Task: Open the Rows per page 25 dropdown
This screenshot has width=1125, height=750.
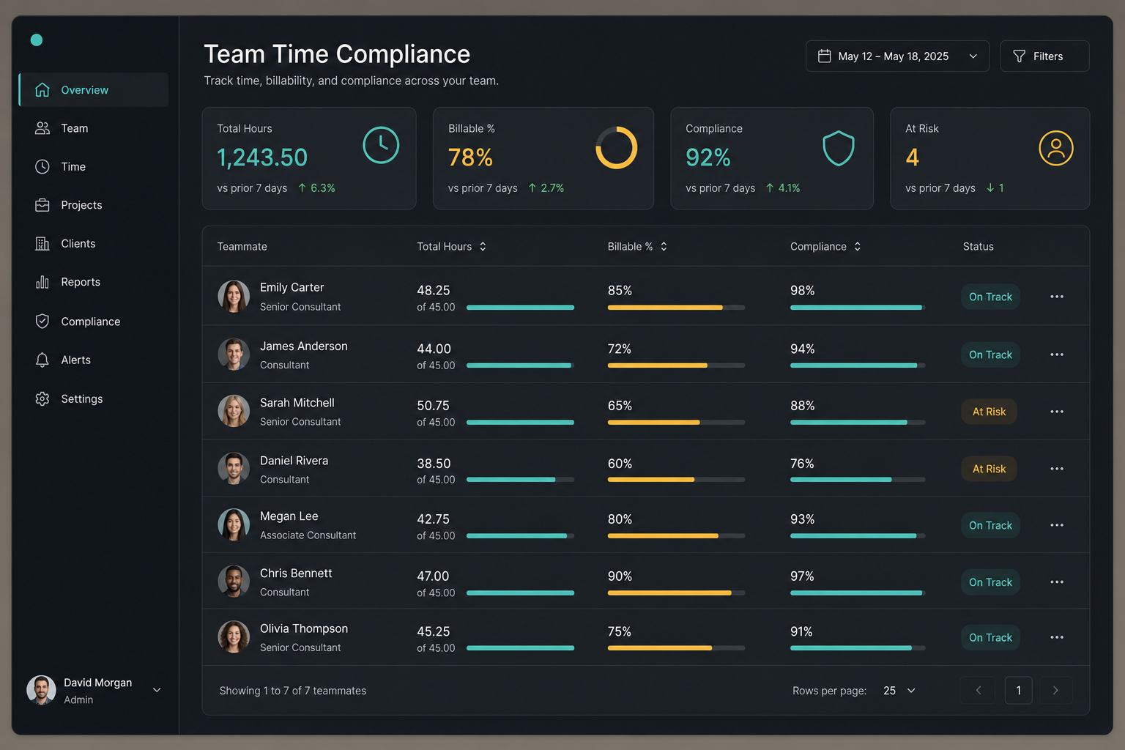Action: [x=899, y=691]
